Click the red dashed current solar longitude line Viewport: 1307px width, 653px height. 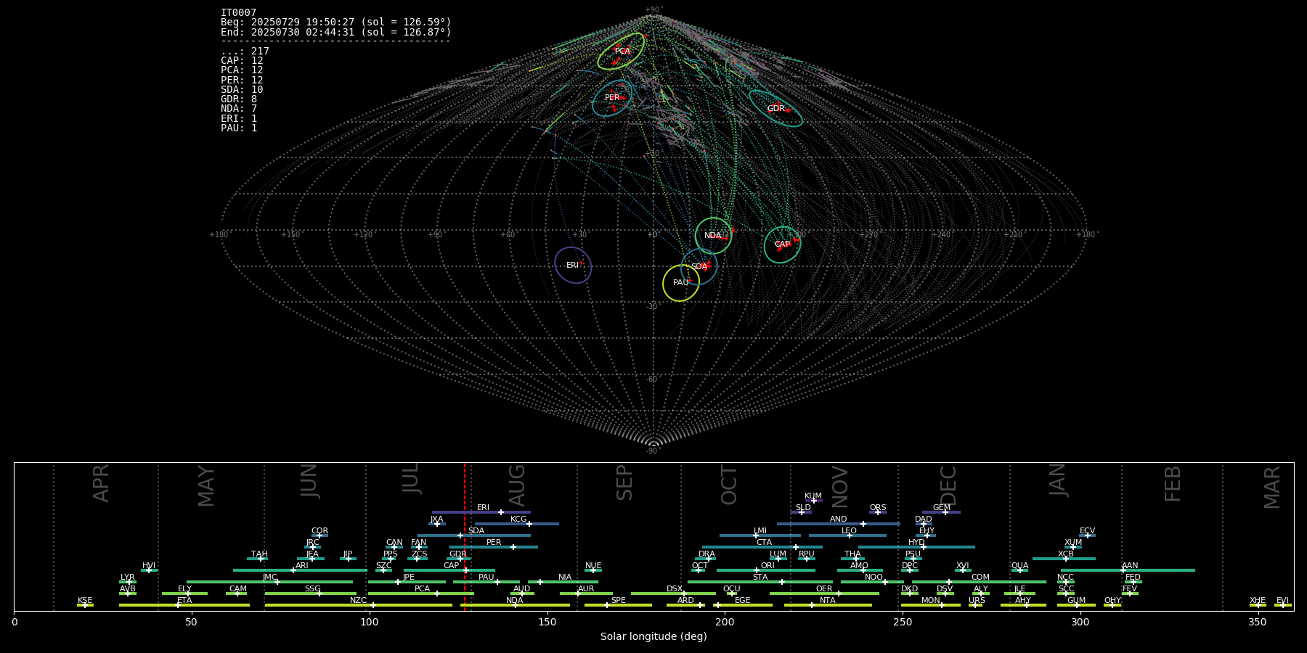465,536
